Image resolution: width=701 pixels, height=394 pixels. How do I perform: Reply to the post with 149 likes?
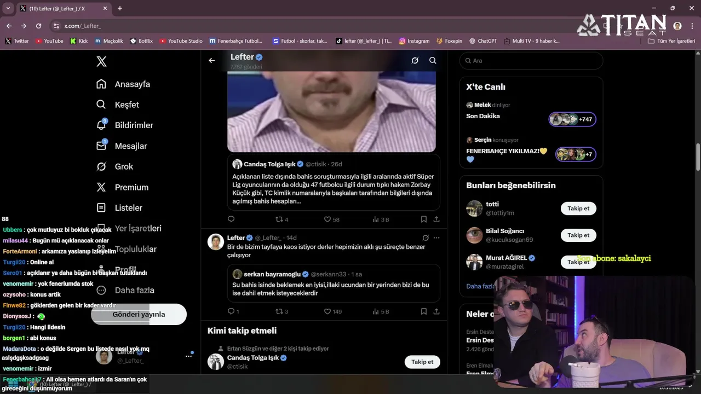233,311
